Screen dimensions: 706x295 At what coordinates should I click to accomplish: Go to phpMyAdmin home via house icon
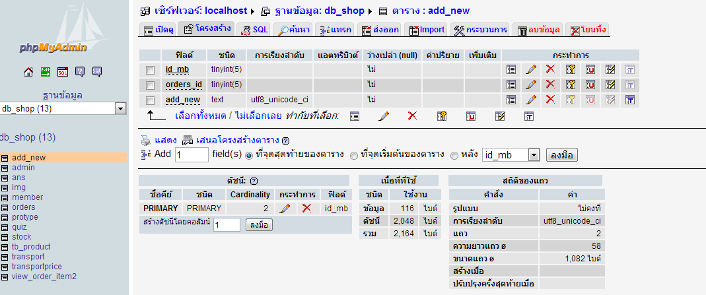(28, 71)
